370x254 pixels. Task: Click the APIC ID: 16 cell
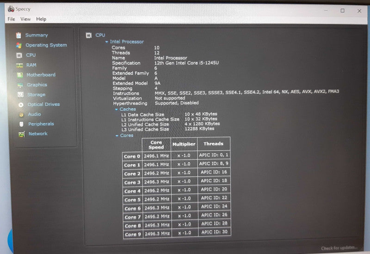click(x=214, y=172)
